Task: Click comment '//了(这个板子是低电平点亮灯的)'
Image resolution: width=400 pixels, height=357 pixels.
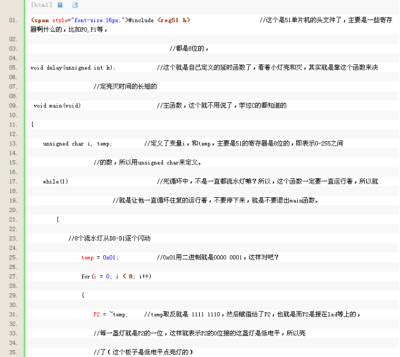Action: coord(143,352)
